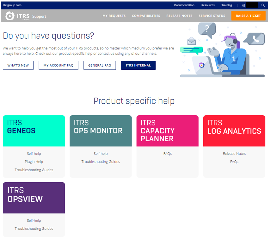The width and height of the screenshot is (270, 238).
Task: Open Opsview Troubleshooting Guides link
Action: (34, 229)
